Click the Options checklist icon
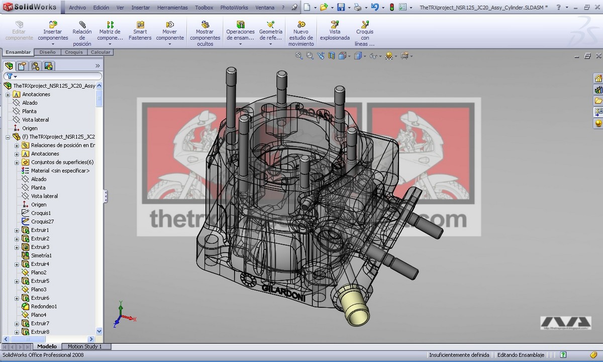603x362 pixels. click(x=403, y=8)
